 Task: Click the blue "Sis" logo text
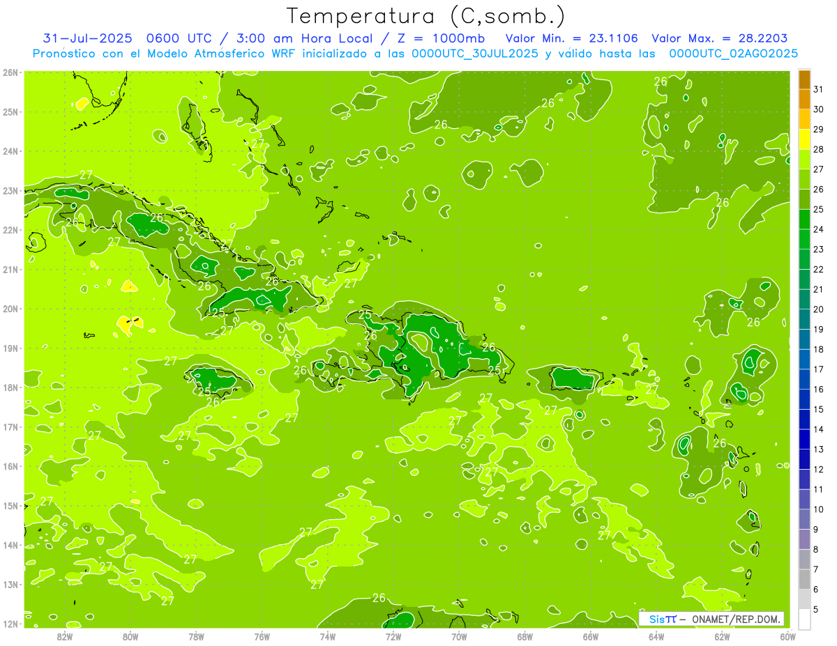(656, 619)
